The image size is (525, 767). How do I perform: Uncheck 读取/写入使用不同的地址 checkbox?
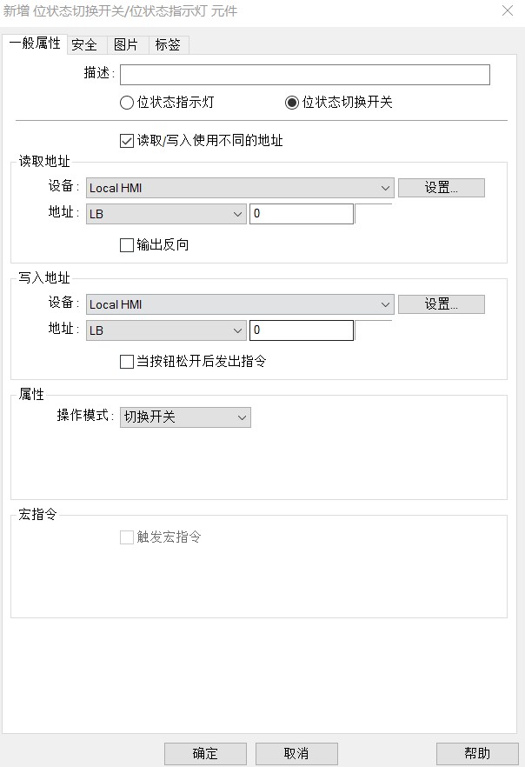(127, 141)
